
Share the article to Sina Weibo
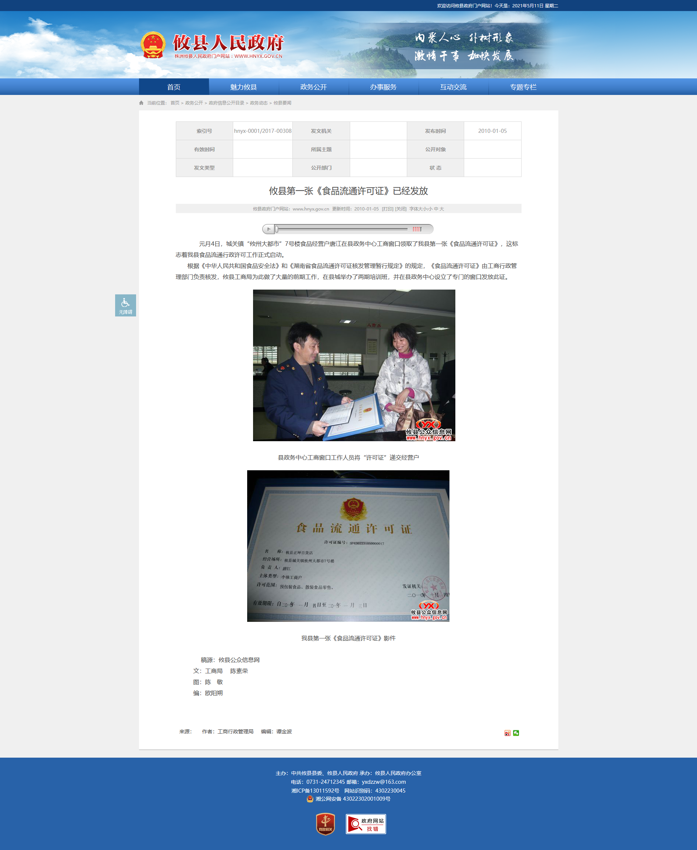(x=507, y=733)
